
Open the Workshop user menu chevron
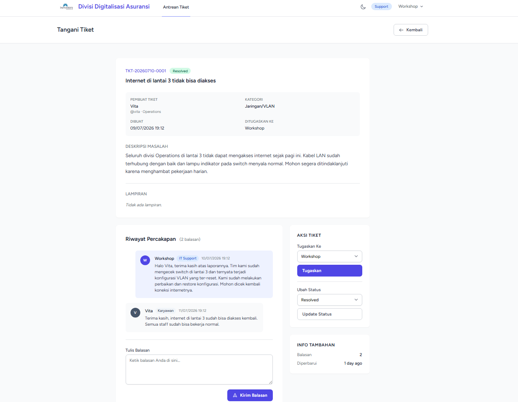click(x=422, y=6)
